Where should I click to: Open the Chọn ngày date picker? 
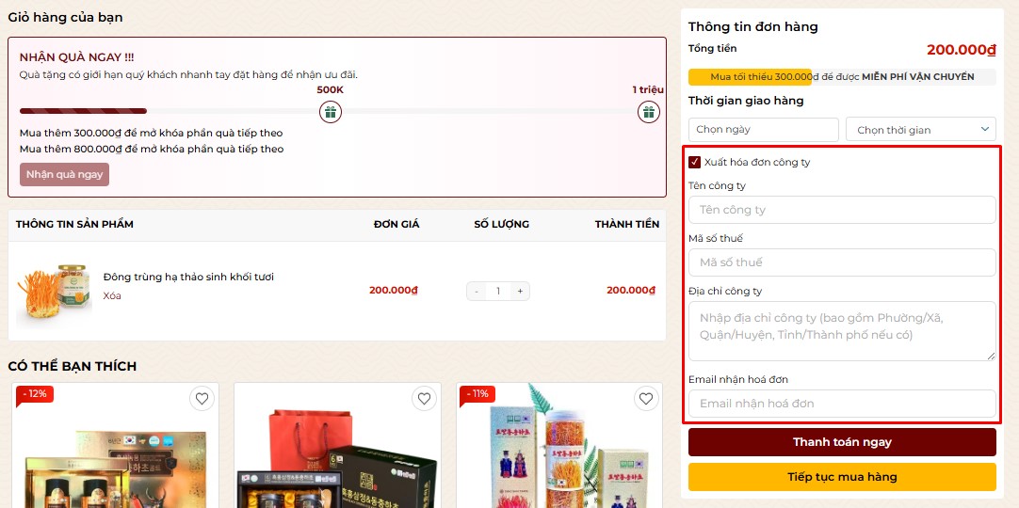tap(764, 130)
